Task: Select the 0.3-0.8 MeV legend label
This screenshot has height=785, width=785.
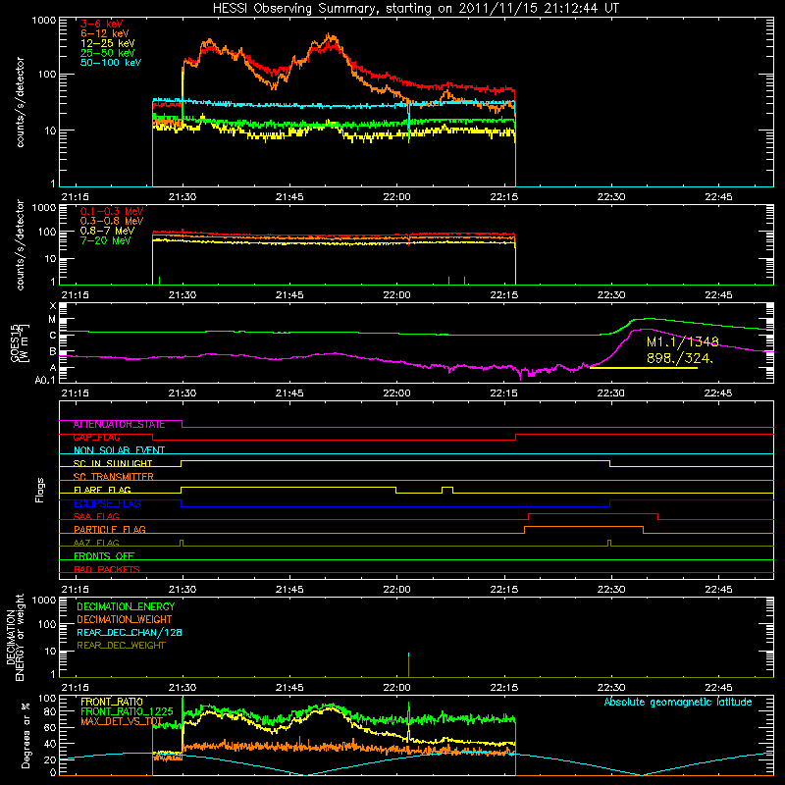Action: coord(112,221)
